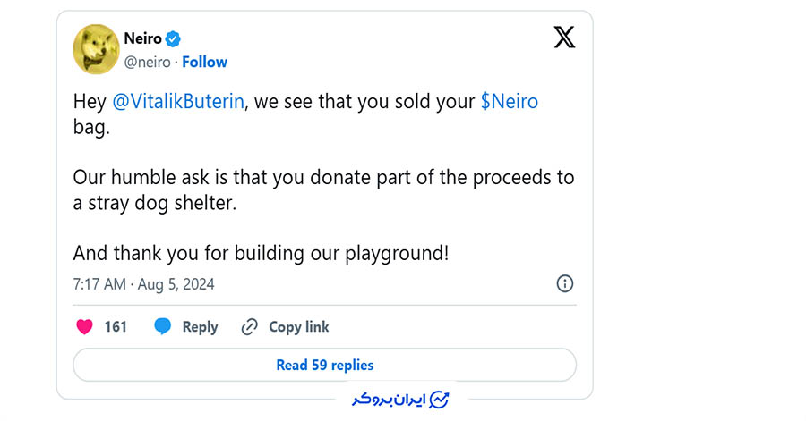The height and width of the screenshot is (421, 806).
Task: Click the 161 likes count
Action: pos(116,327)
